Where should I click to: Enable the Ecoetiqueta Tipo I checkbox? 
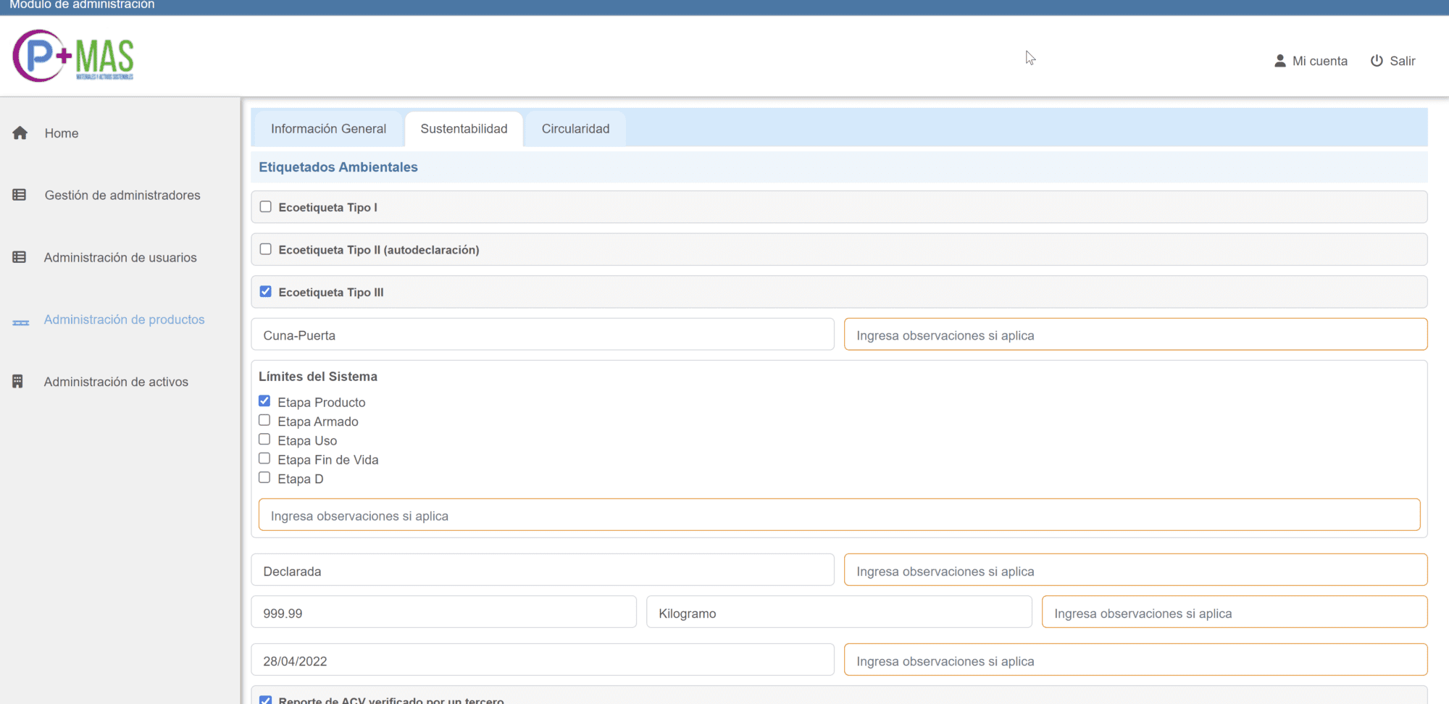coord(266,207)
